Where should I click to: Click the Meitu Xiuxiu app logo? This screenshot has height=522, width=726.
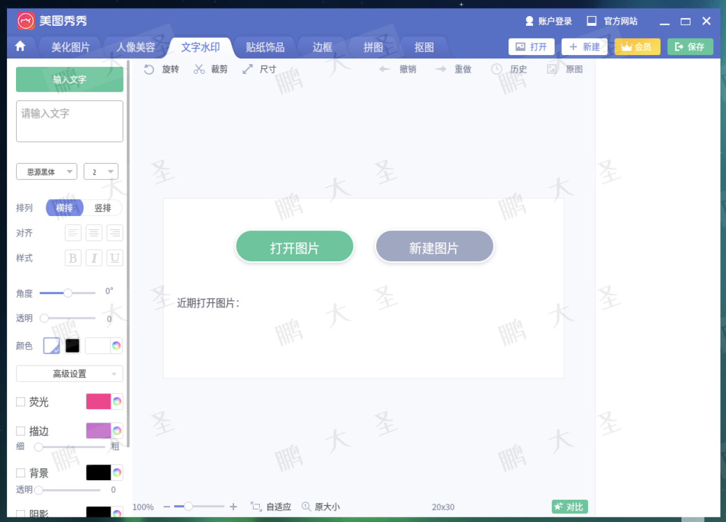tap(26, 22)
